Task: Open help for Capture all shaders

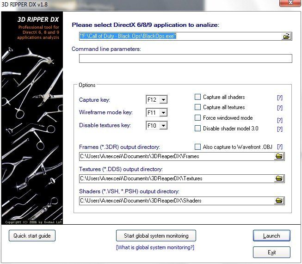Action: (280, 98)
